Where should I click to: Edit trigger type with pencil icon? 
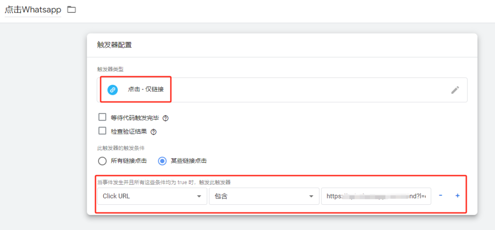455,90
